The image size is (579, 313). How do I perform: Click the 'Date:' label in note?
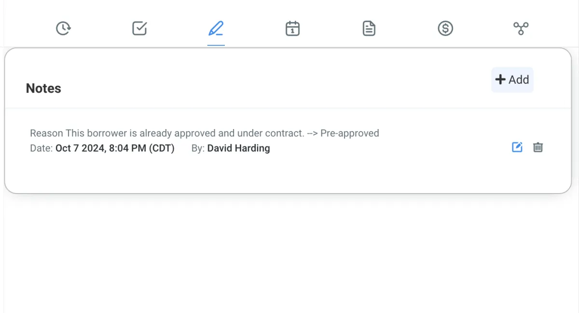point(41,148)
